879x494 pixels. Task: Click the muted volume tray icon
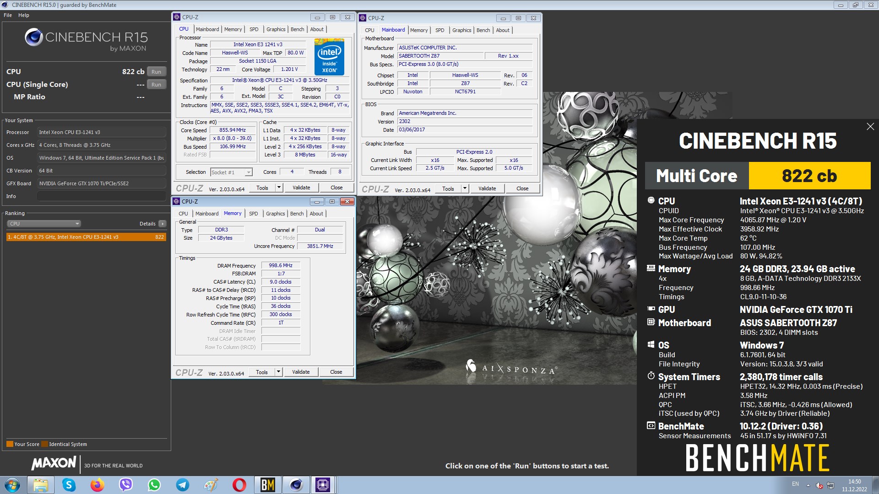point(819,485)
